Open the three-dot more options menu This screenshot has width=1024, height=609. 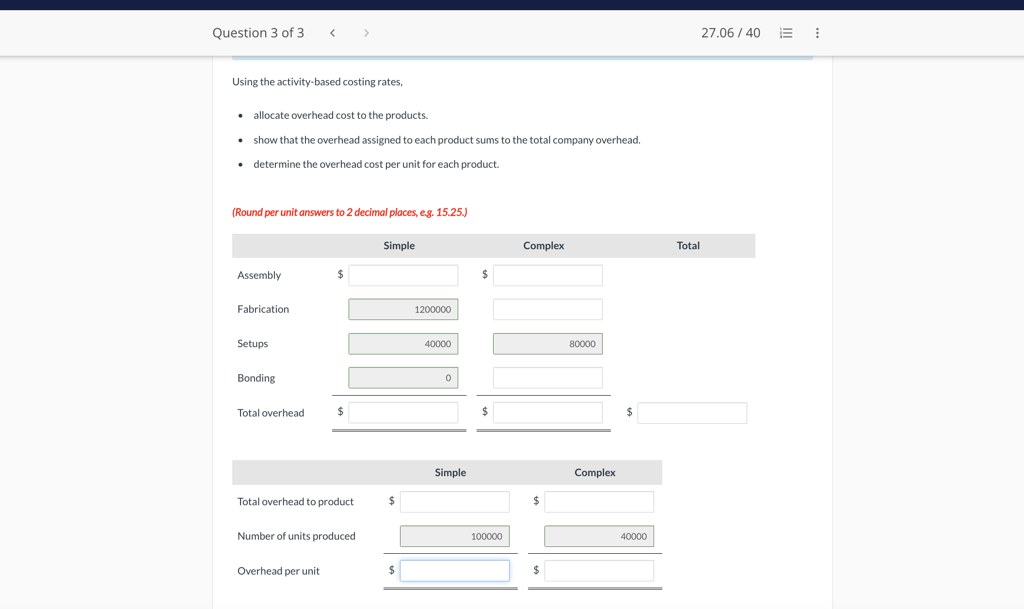817,33
